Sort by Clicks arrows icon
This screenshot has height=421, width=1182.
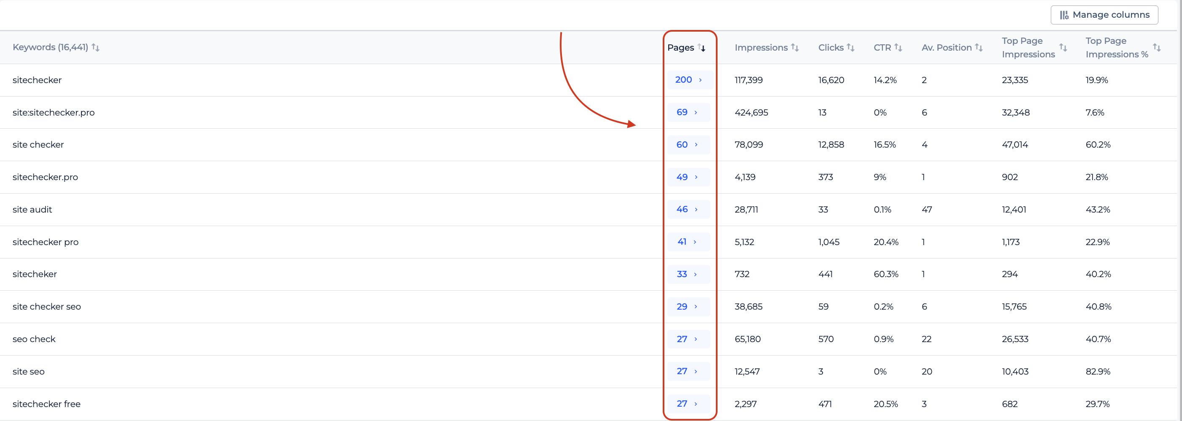[x=850, y=47]
